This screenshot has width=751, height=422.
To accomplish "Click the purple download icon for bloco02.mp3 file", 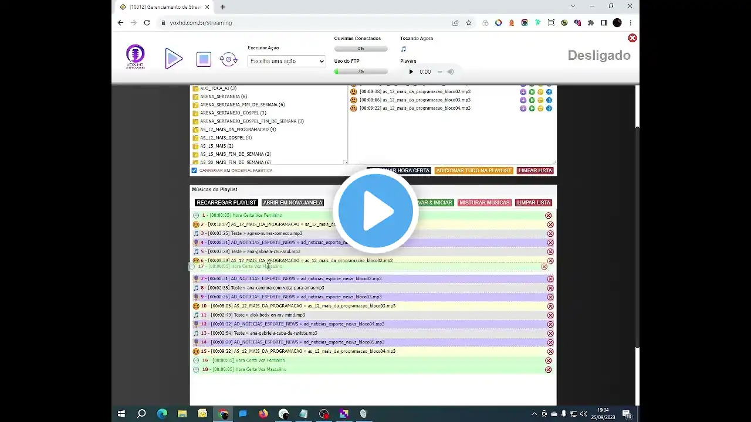I will tap(523, 92).
